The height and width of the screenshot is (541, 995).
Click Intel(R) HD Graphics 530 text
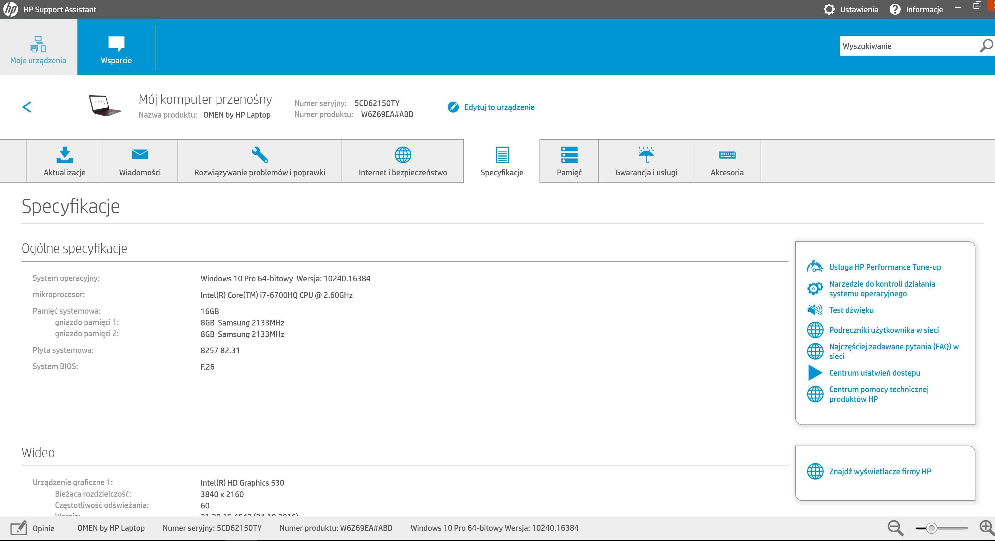[242, 483]
